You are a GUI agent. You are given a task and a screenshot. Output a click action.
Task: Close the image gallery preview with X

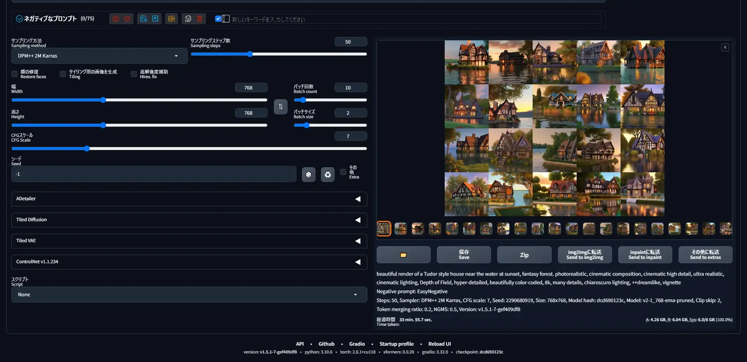[x=725, y=47]
